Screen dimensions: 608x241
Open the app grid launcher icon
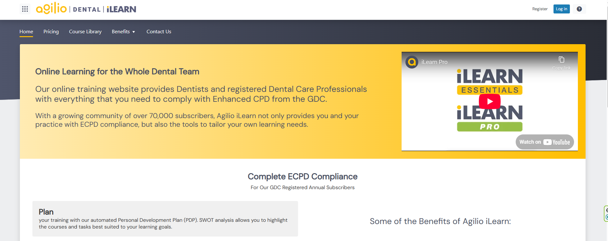(25, 9)
